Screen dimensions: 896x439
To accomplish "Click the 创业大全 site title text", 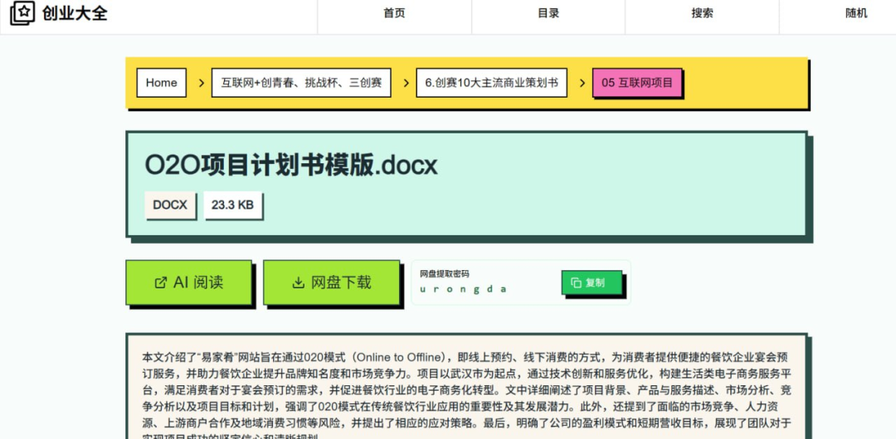I will tap(75, 13).
